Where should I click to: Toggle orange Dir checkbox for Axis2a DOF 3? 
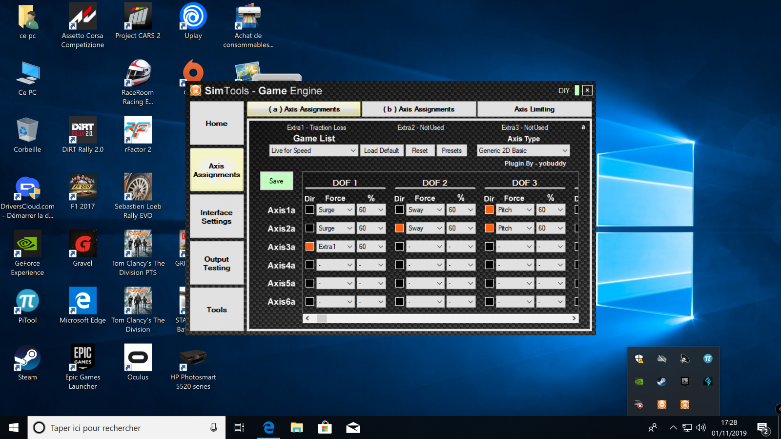point(489,228)
